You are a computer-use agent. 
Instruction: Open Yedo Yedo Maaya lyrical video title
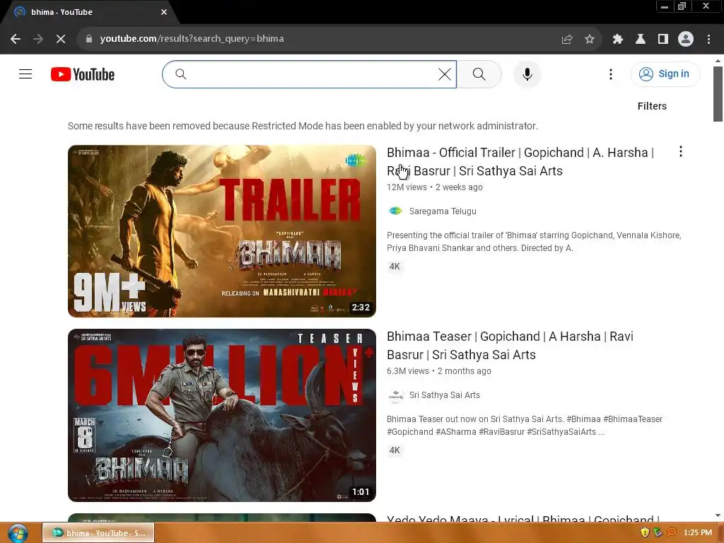point(523,518)
